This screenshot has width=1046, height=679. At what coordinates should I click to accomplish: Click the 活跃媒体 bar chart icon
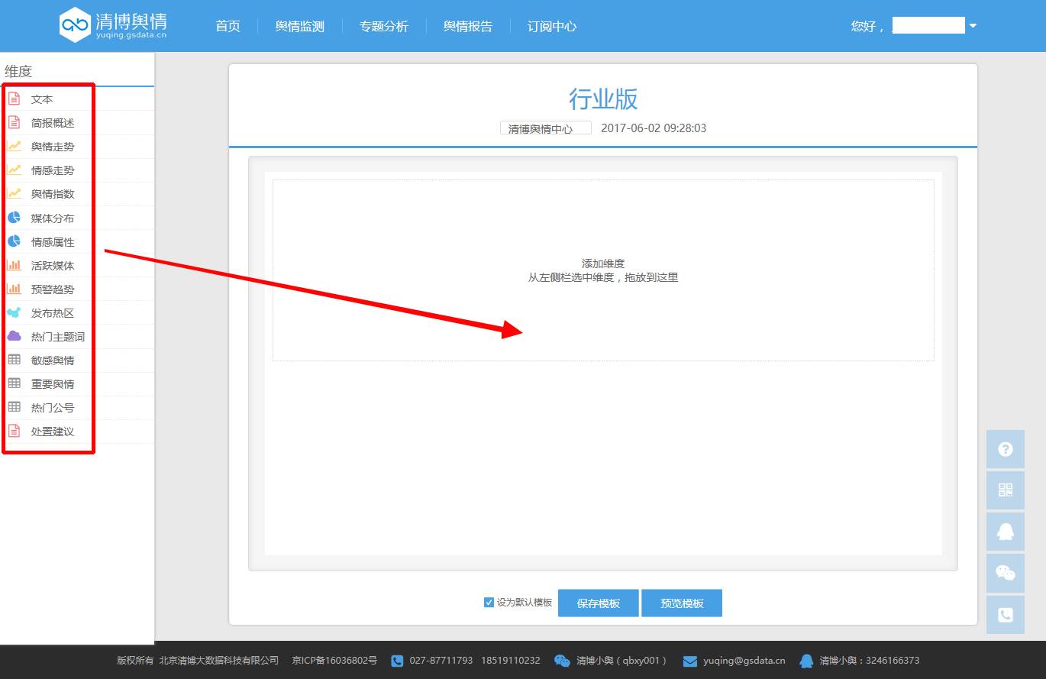[14, 265]
